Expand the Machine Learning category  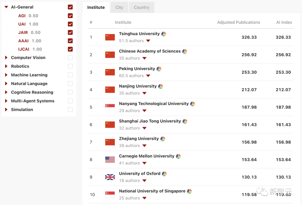(6, 75)
